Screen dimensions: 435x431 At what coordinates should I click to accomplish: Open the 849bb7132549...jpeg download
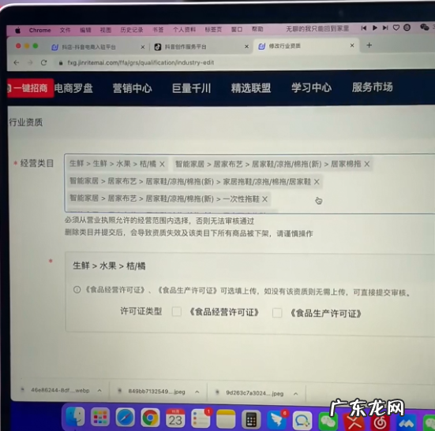coord(156,392)
